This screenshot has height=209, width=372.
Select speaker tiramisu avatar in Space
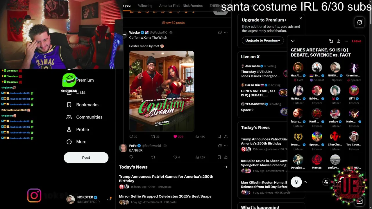(x=354, y=67)
